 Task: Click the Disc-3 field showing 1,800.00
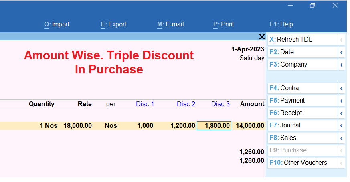coord(214,126)
